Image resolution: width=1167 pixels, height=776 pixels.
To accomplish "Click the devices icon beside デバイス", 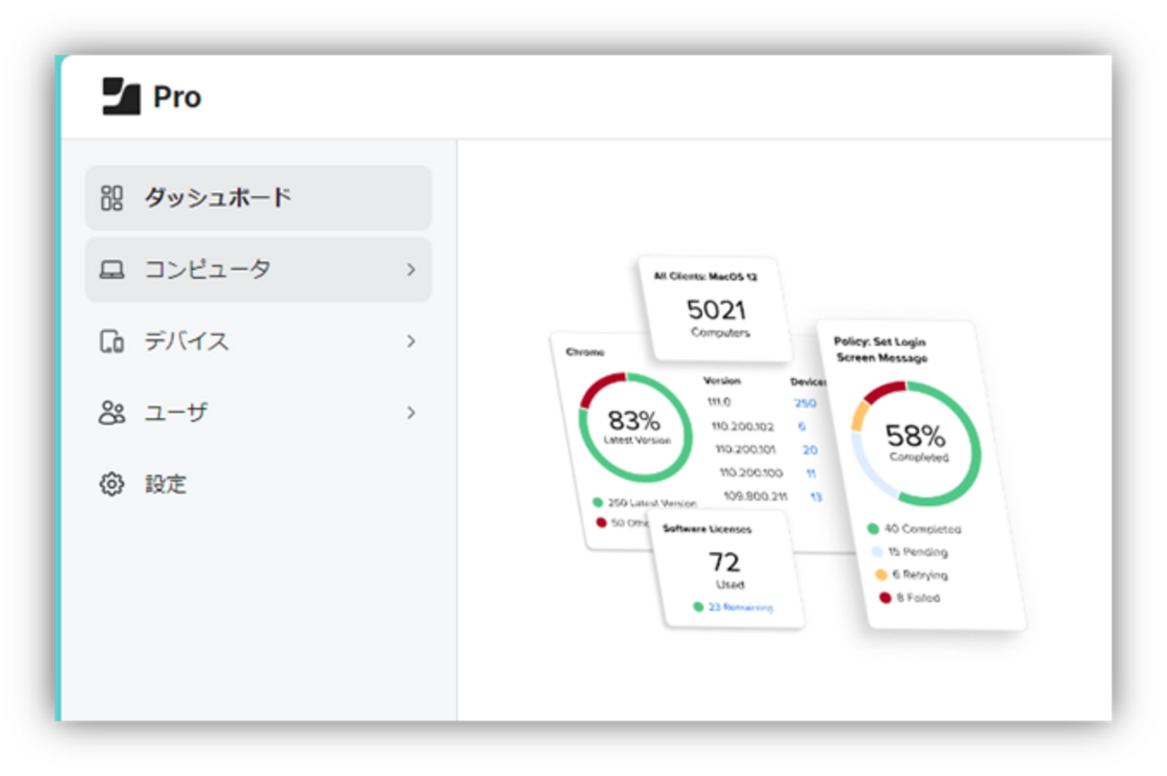I will (x=111, y=341).
